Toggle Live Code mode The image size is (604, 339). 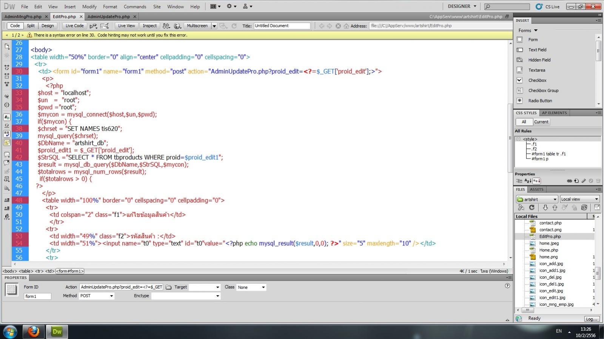pyautogui.click(x=75, y=26)
